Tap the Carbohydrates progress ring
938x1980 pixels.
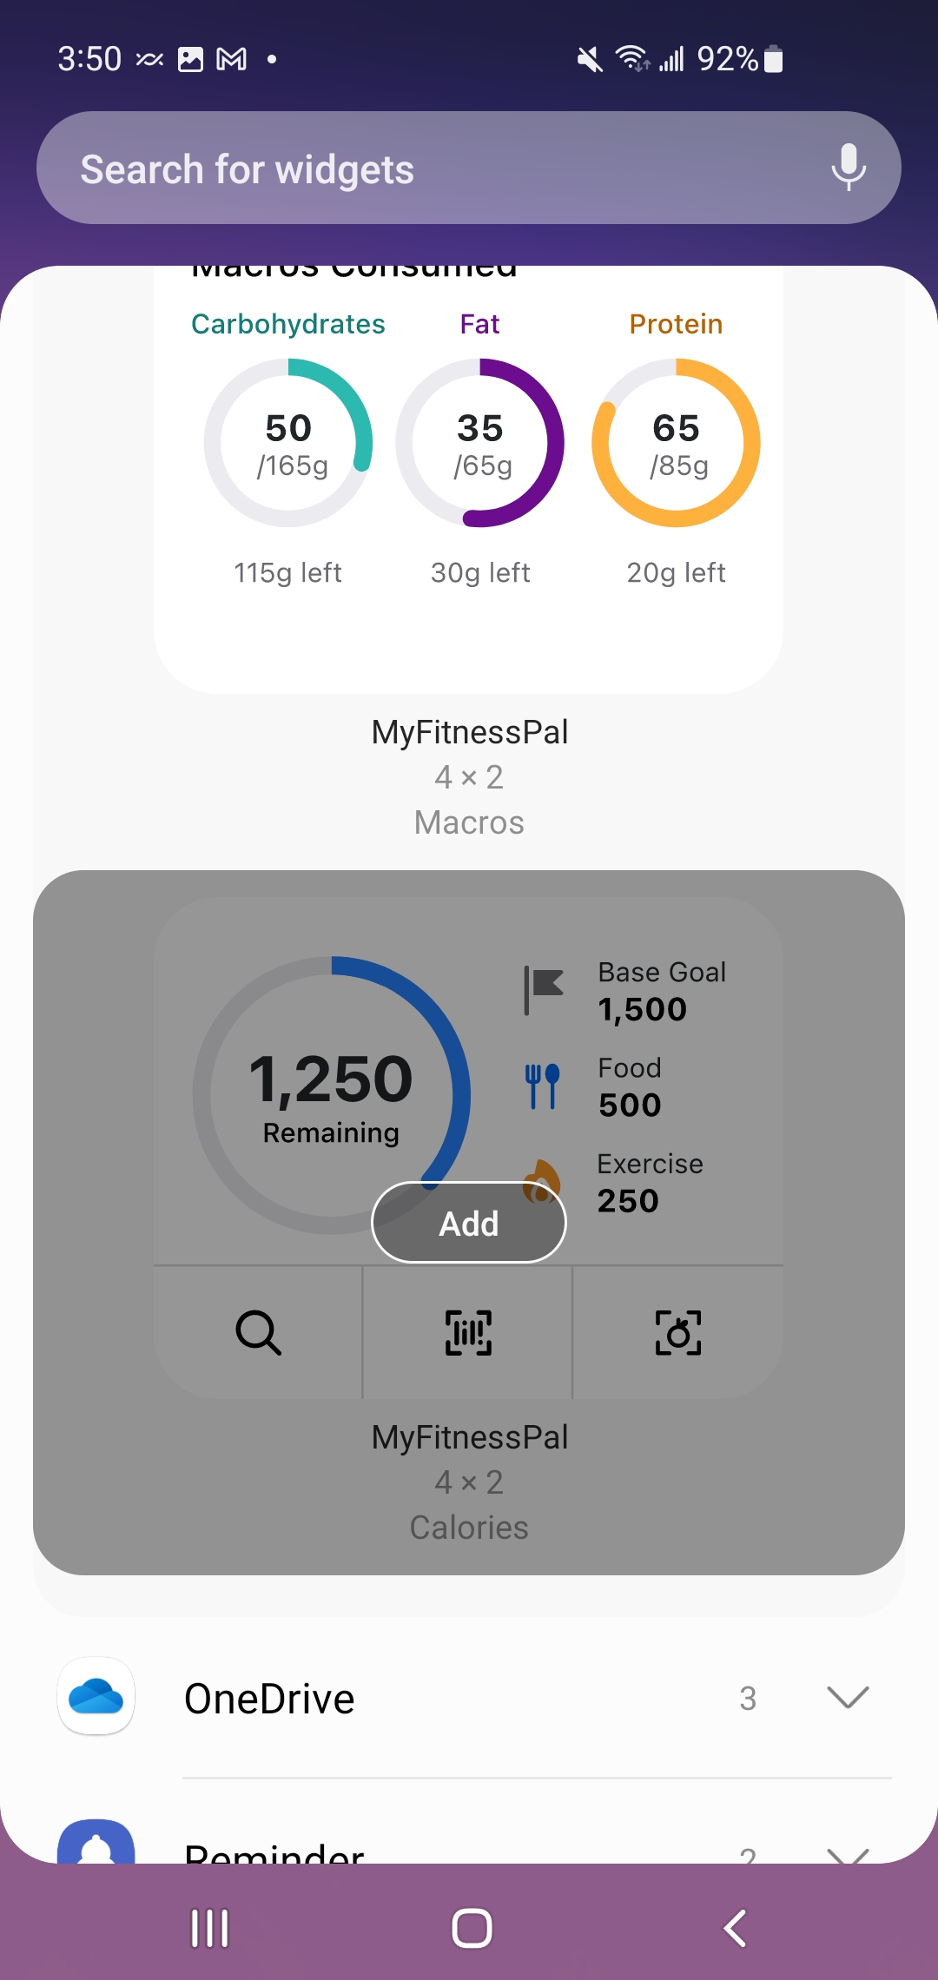tap(288, 443)
